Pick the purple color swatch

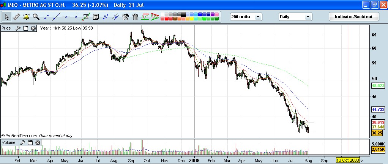point(213,14)
